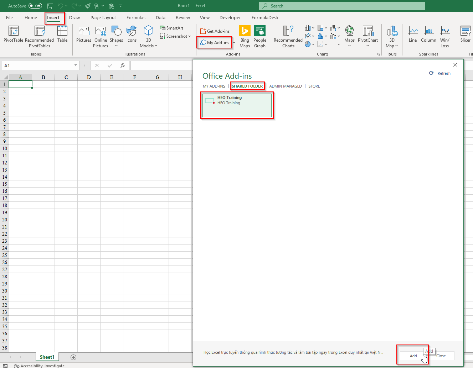Switch to MY ADD-INS tab

[214, 86]
